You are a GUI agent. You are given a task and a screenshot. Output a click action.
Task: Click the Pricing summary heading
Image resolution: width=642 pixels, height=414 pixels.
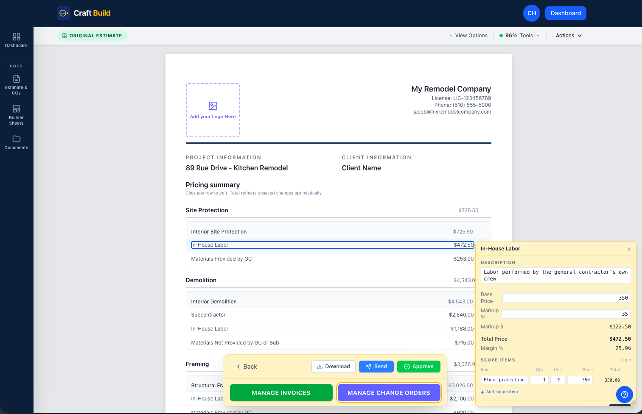click(x=213, y=185)
